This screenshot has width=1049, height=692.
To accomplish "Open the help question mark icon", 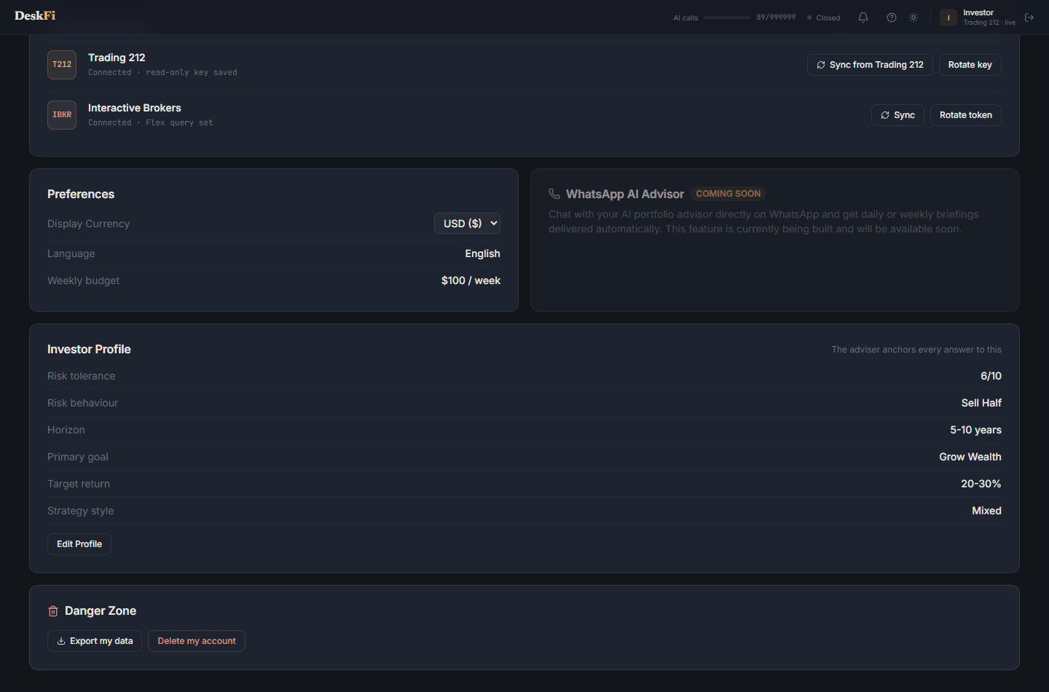I will [x=892, y=17].
